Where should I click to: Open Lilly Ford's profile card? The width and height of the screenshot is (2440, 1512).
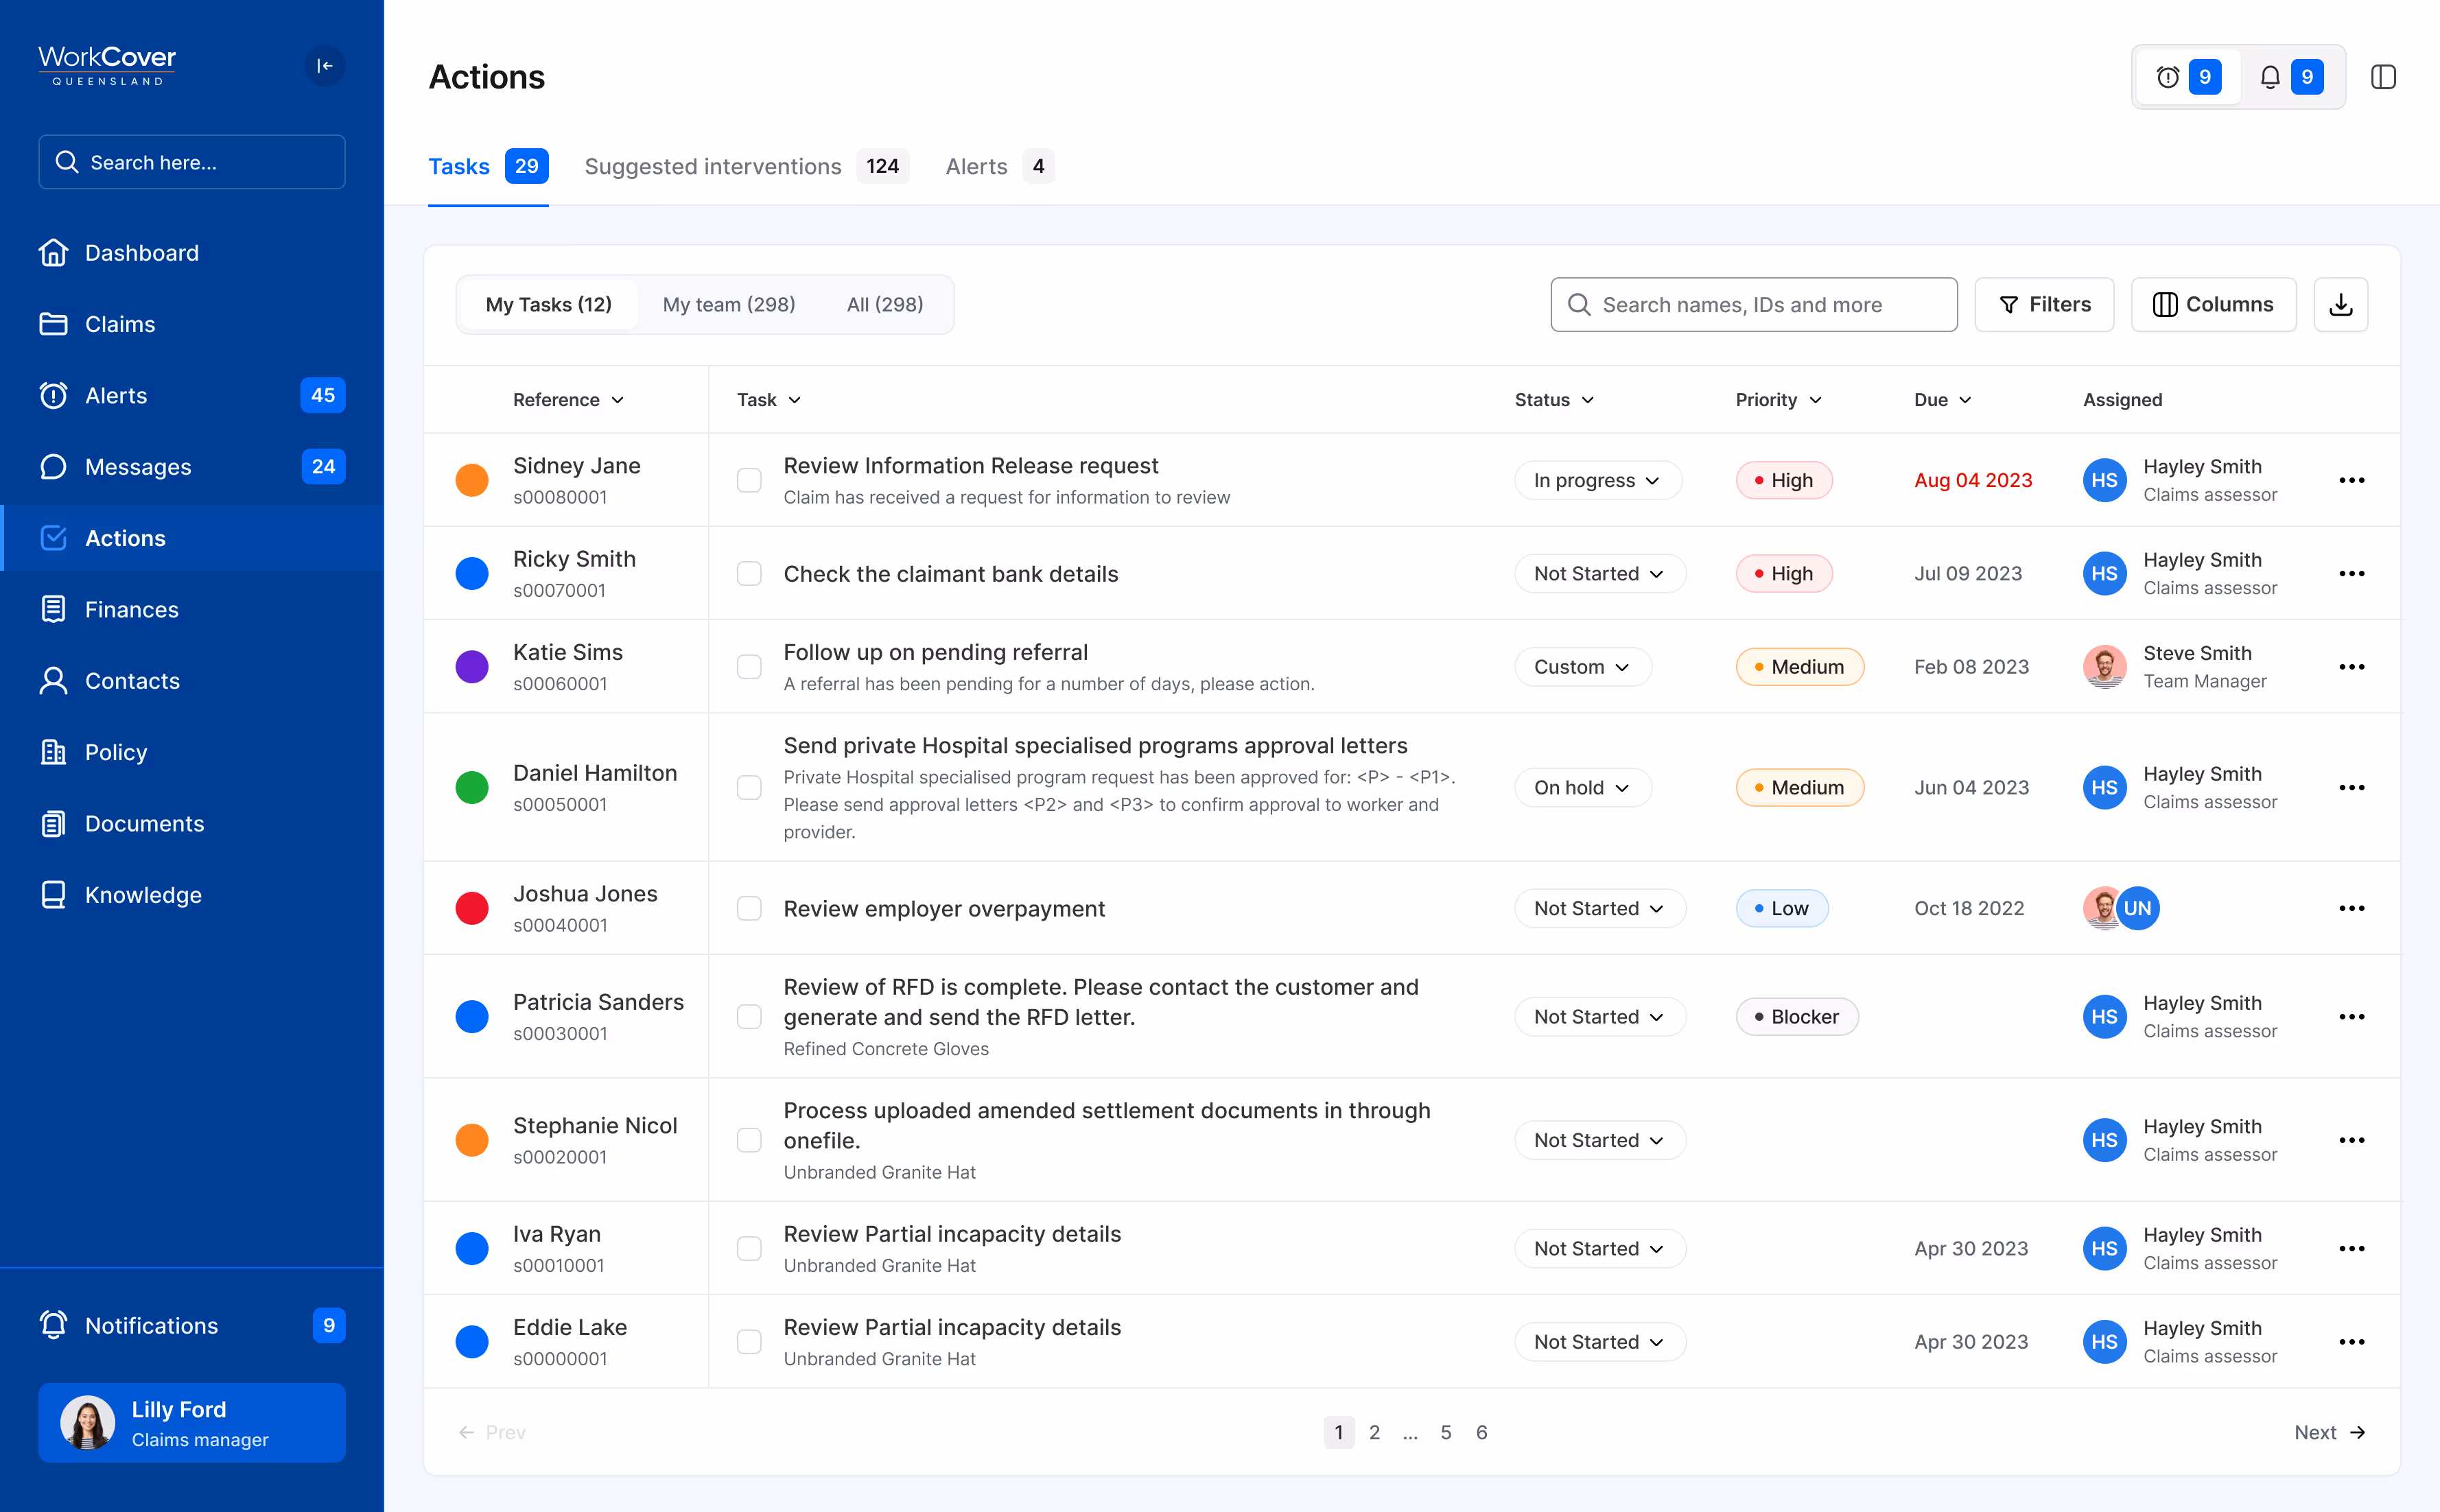coord(192,1422)
